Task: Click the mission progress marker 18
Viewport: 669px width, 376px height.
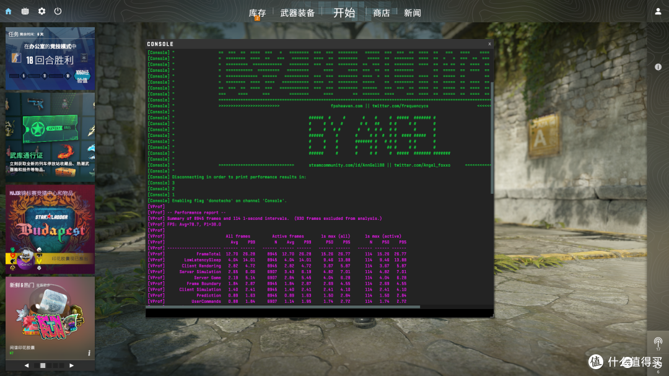Action: [67, 76]
